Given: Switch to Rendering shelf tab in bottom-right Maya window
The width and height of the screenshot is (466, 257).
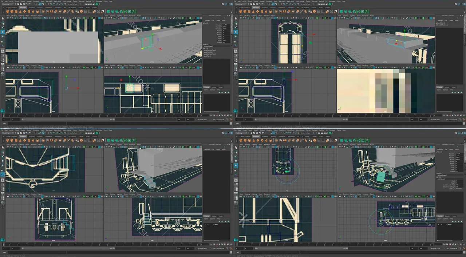Looking at the screenshot, I should (x=291, y=136).
